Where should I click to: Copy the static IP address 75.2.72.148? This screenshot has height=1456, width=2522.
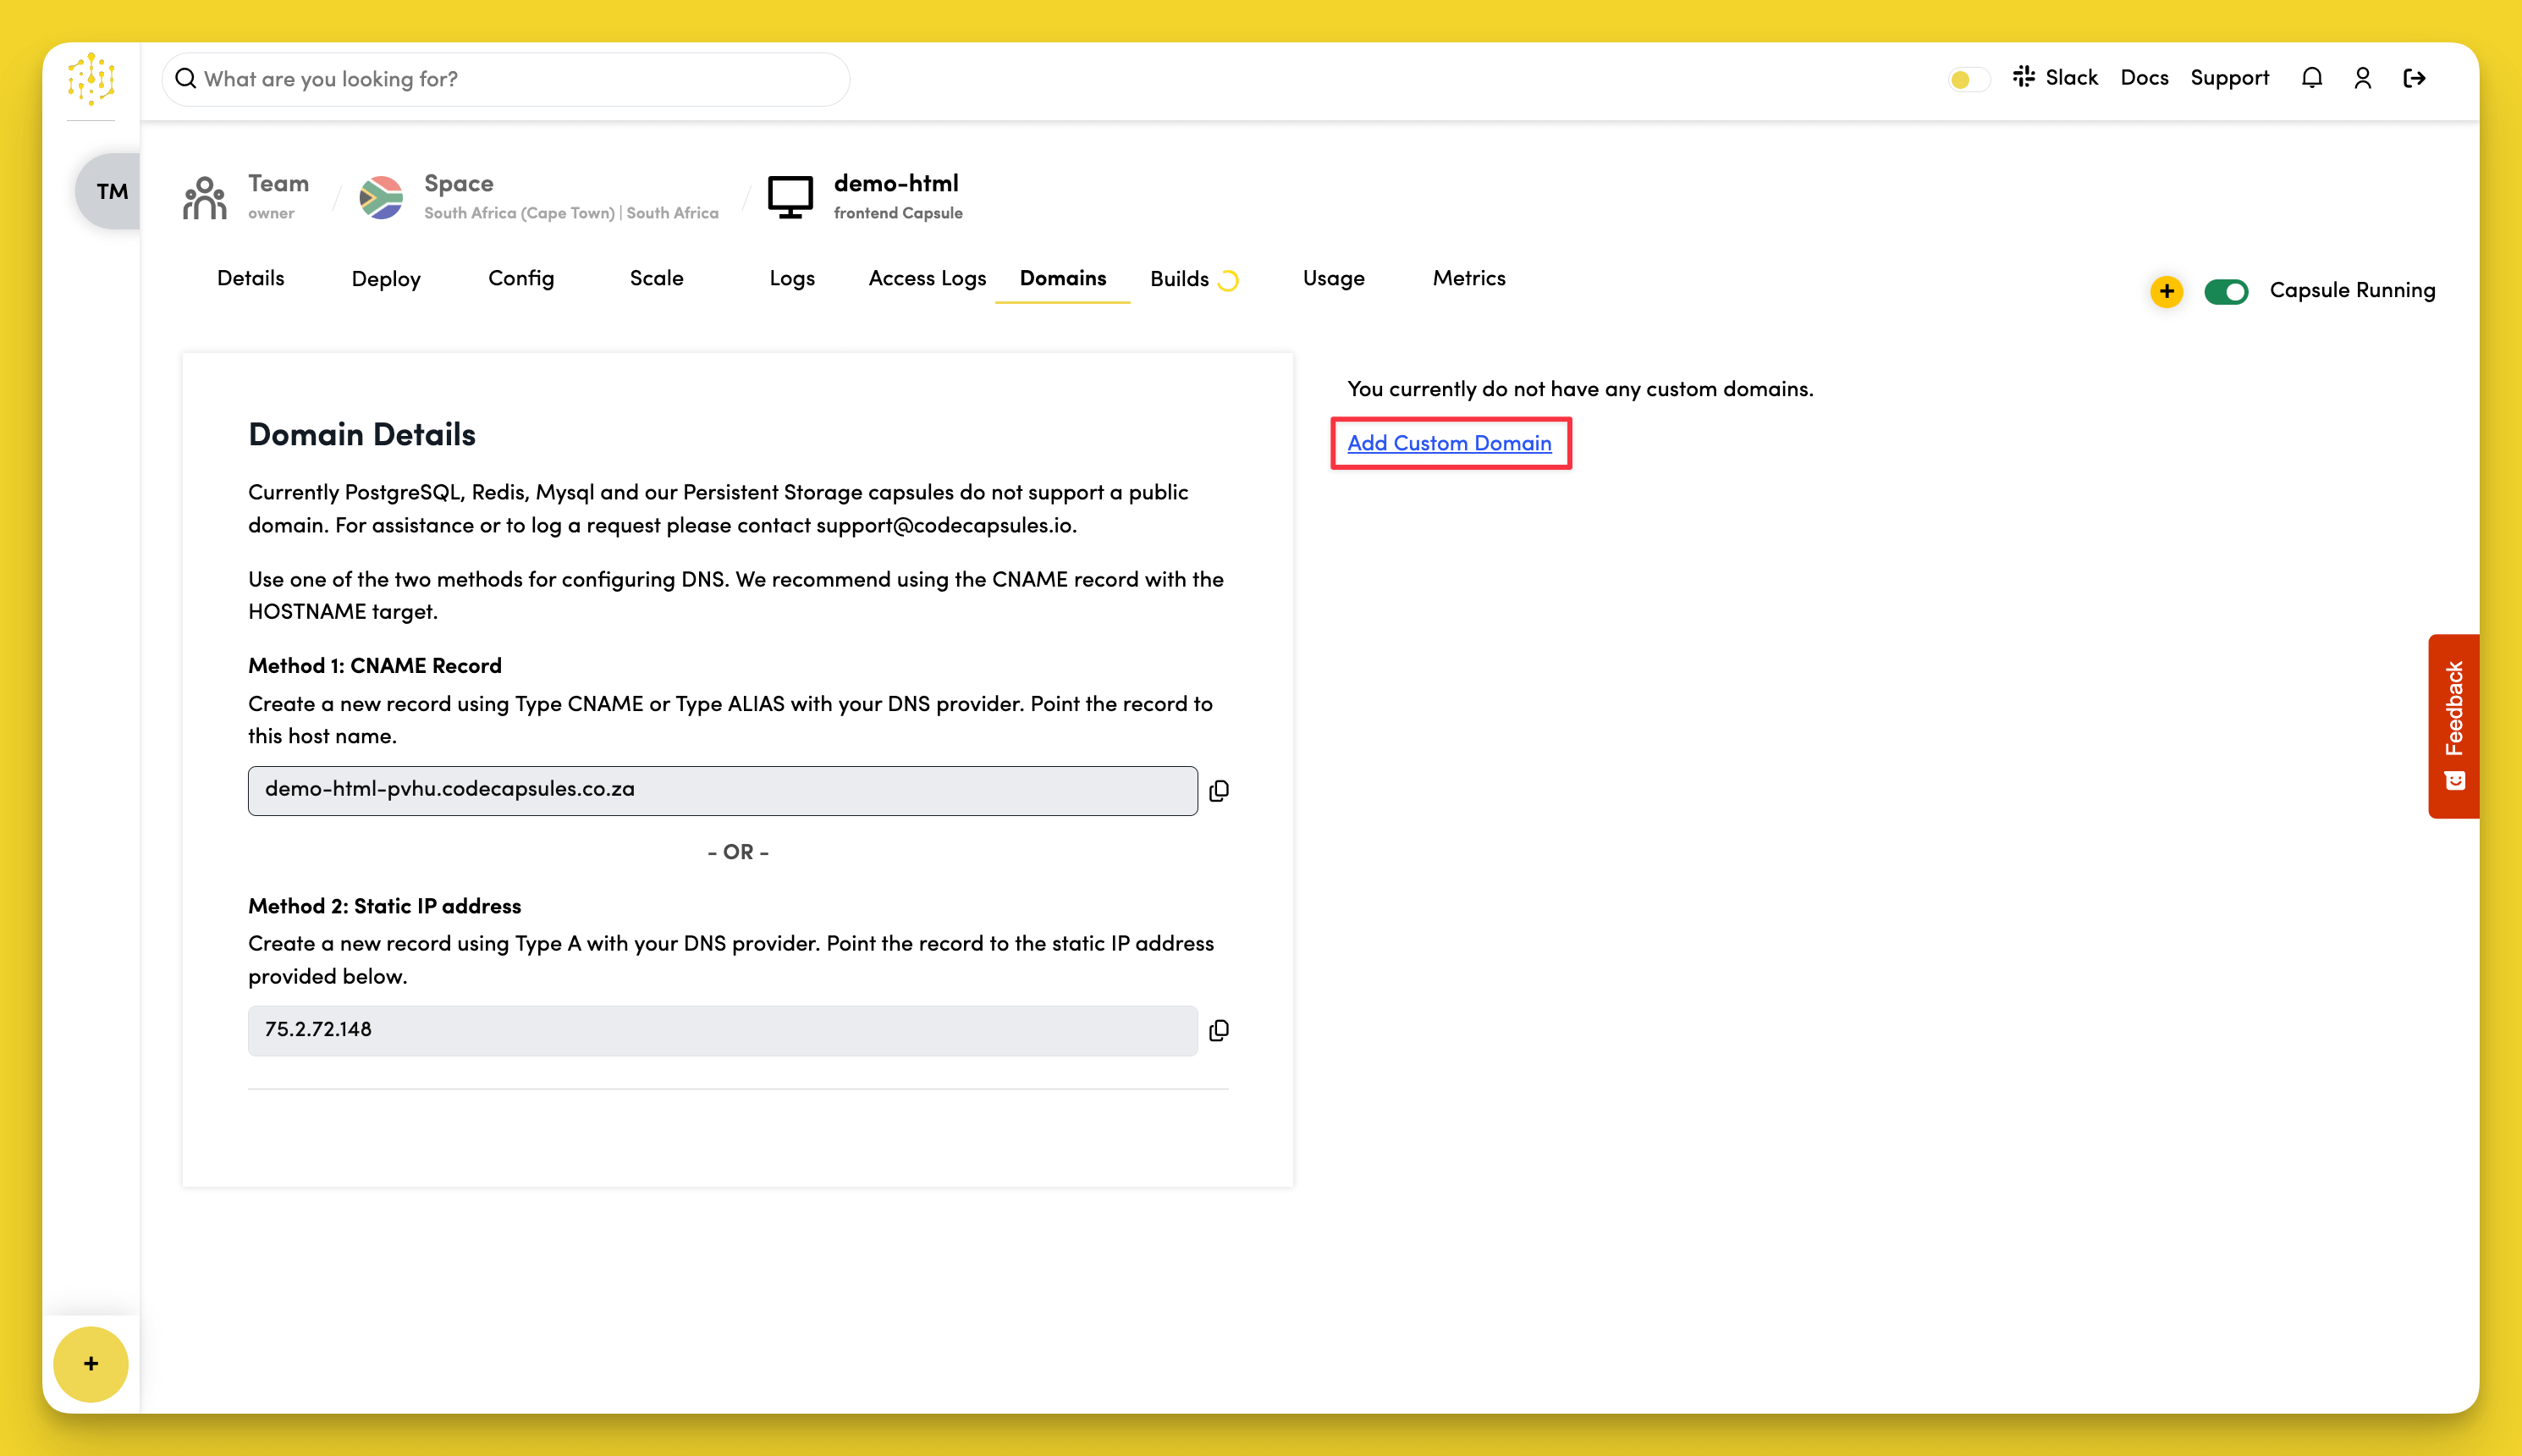1220,1030
